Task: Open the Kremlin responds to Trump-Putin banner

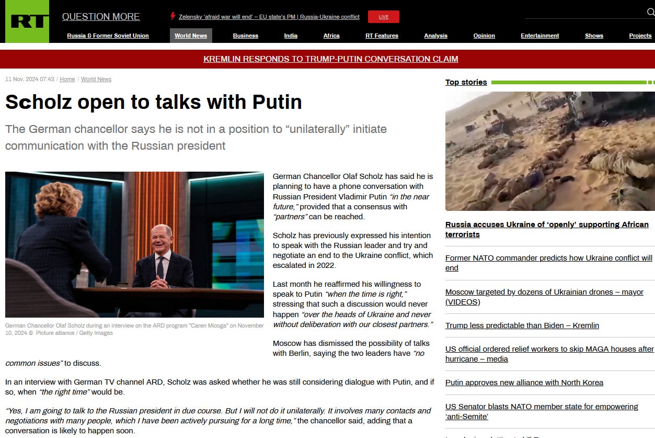Action: [x=331, y=59]
